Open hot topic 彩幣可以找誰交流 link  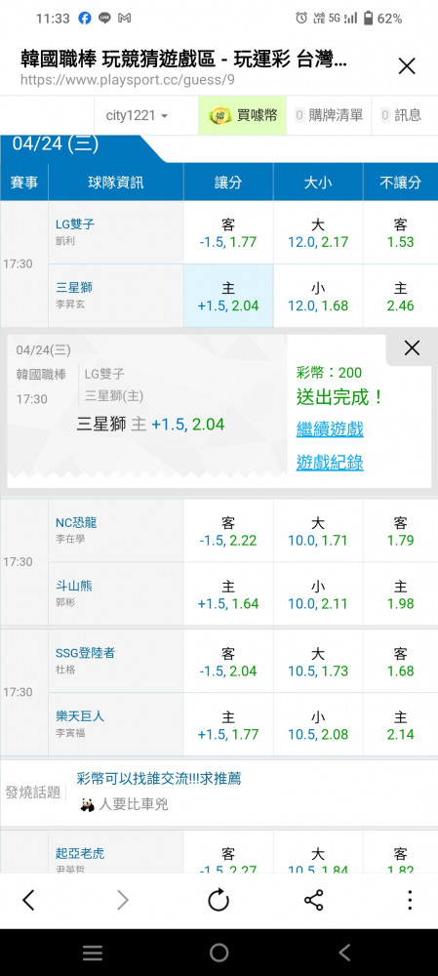click(x=159, y=778)
